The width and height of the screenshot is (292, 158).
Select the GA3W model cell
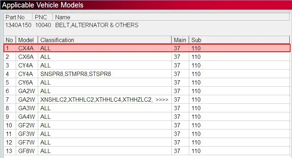pyautogui.click(x=27, y=108)
